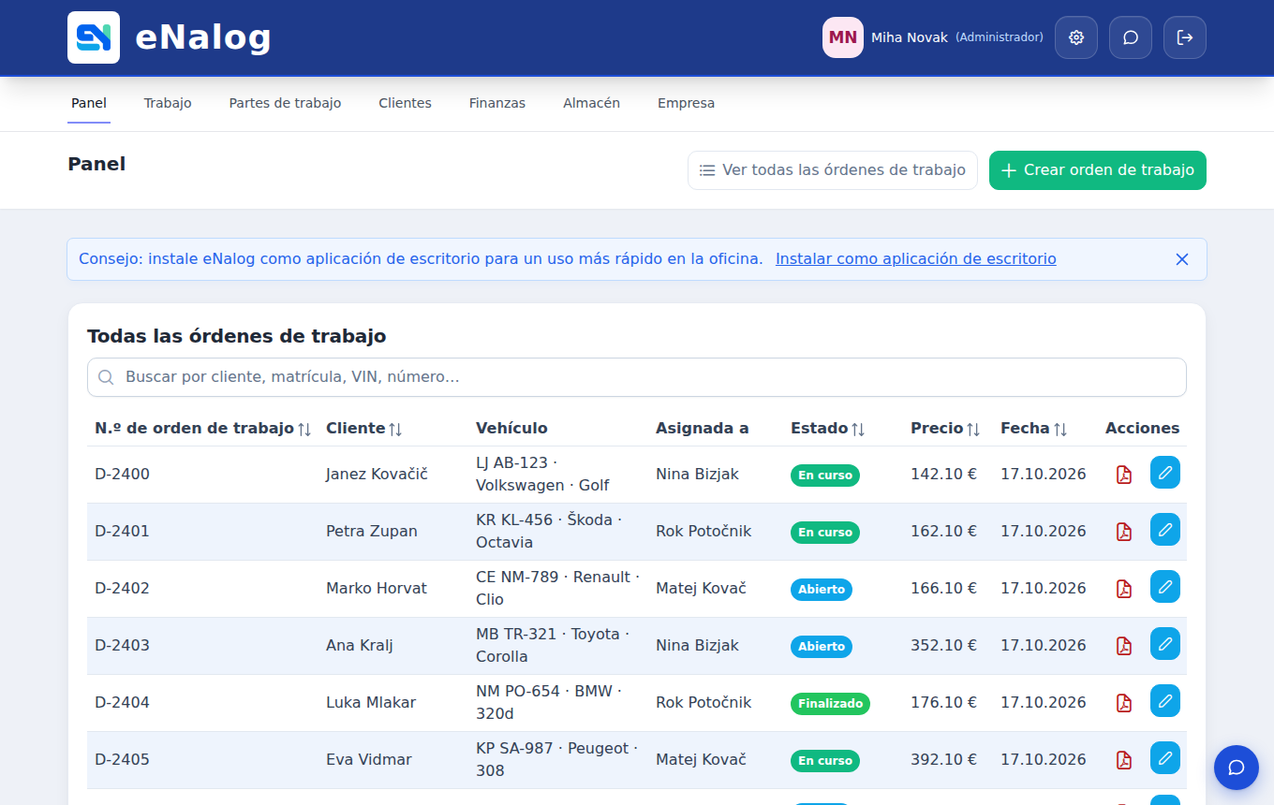
Task: Open messages via header chat bubble icon
Action: [x=1131, y=37]
